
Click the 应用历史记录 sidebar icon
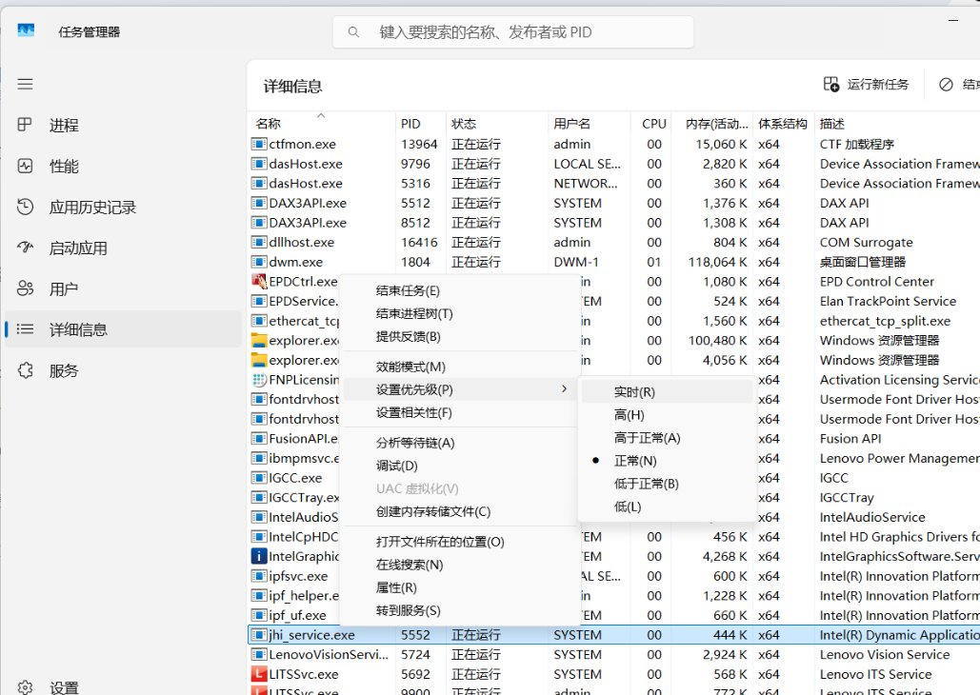coord(25,207)
